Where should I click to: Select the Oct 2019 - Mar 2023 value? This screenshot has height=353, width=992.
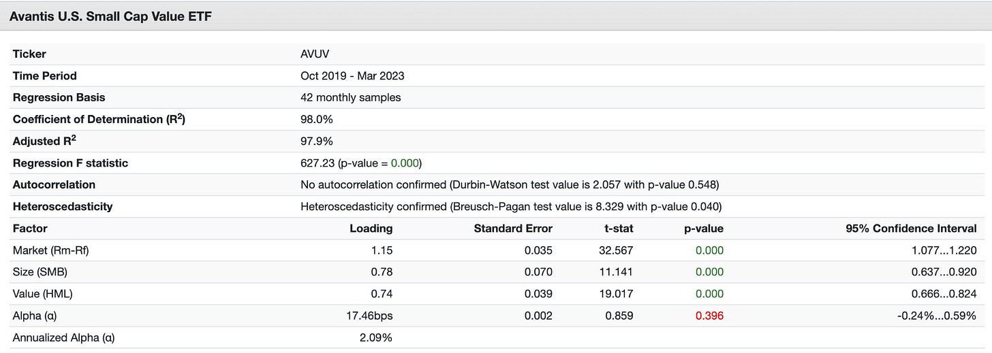(352, 75)
